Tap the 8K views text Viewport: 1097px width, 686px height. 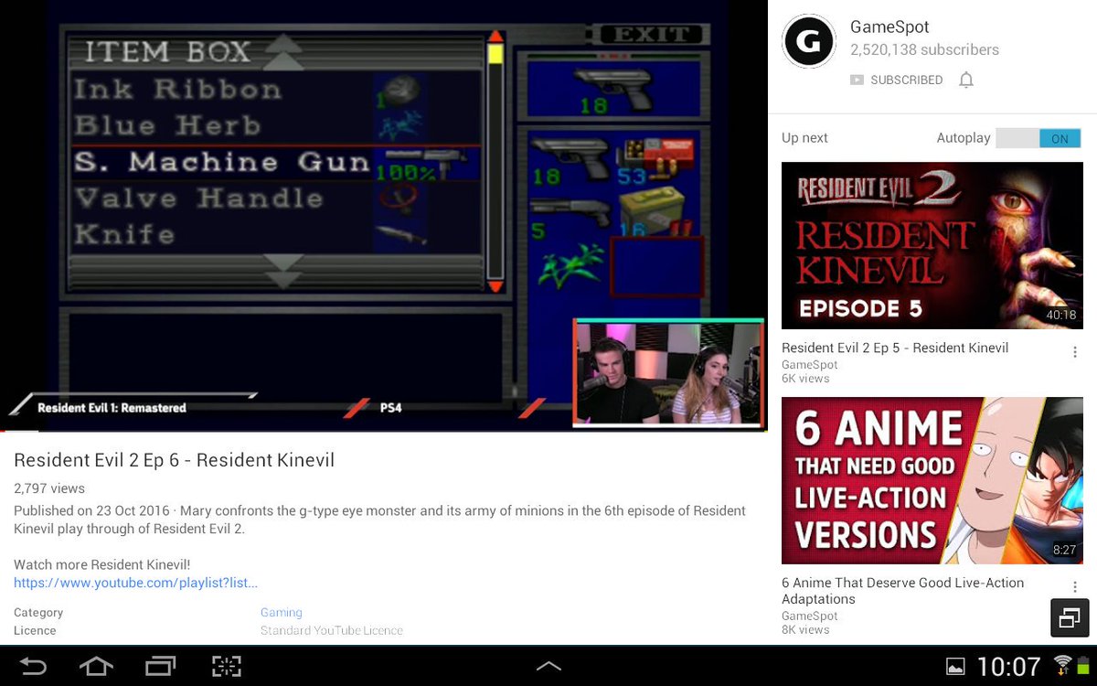[x=805, y=629]
